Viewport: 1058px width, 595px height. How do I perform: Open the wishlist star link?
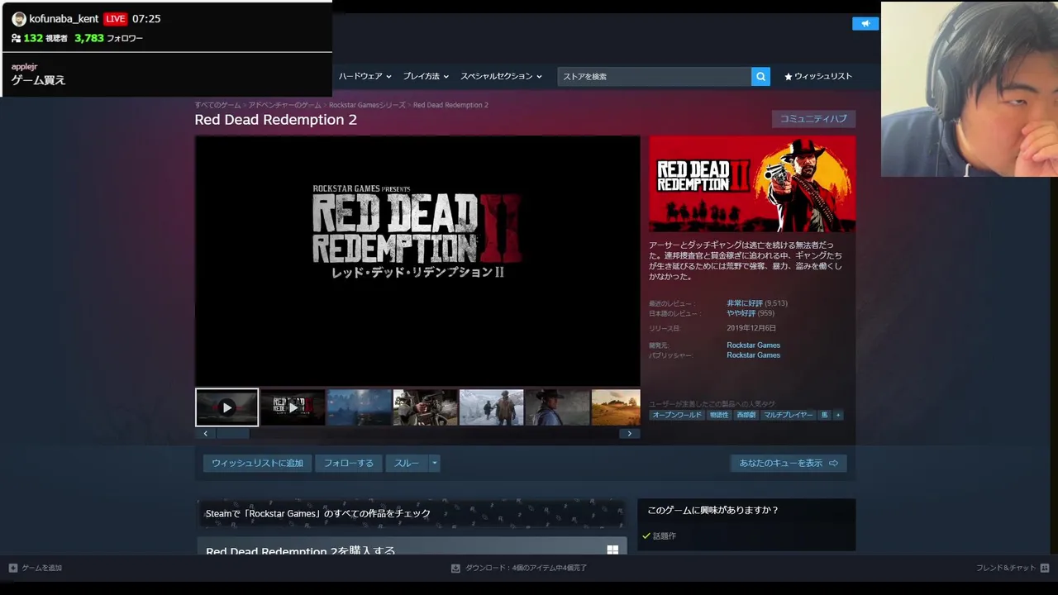point(818,76)
